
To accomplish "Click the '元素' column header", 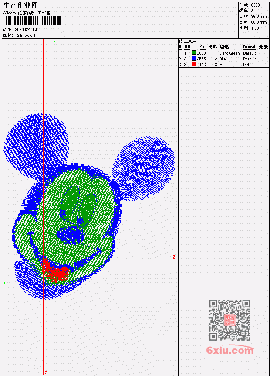I will click(263, 47).
